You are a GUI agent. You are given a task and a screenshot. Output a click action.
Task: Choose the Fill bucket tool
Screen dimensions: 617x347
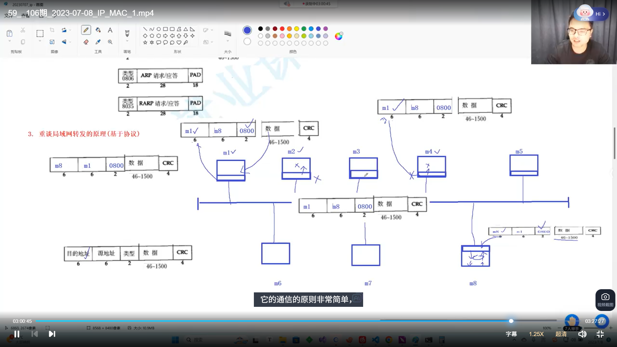(x=98, y=30)
